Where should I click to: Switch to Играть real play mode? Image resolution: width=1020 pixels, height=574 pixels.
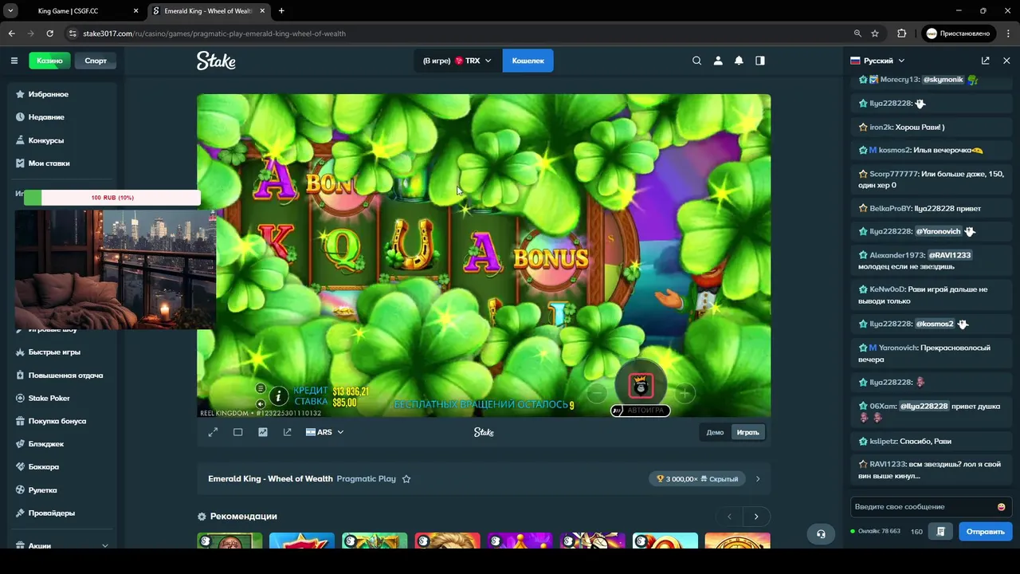tap(747, 432)
